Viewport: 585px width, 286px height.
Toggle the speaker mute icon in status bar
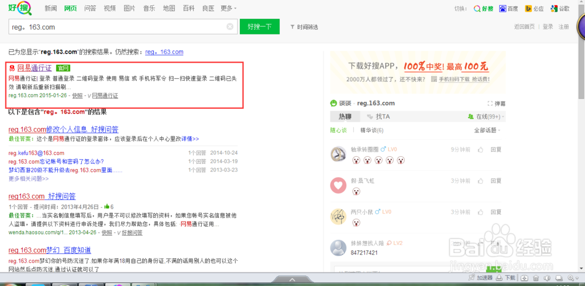548,278
